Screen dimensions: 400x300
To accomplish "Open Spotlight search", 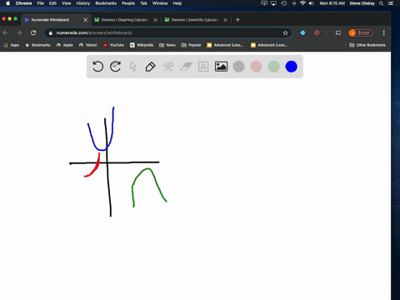I will pos(382,3).
